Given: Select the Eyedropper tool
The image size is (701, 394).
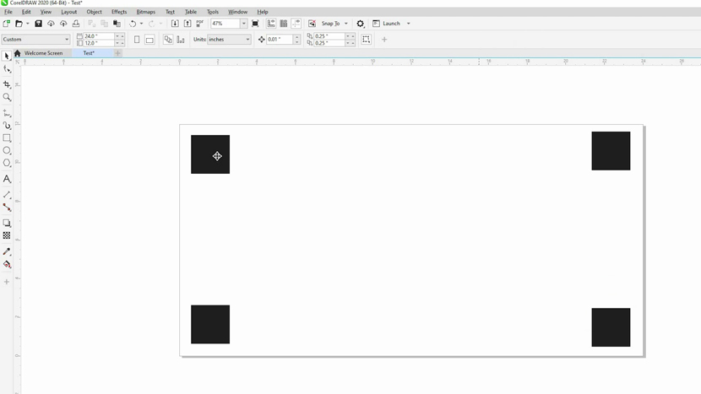Looking at the screenshot, I should coord(7,251).
